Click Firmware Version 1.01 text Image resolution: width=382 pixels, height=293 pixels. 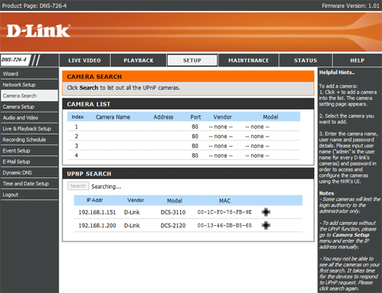(350, 5)
